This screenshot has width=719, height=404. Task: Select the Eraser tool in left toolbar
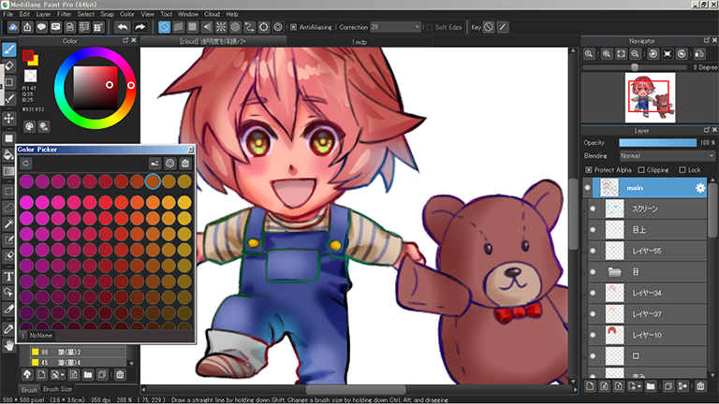[8, 66]
